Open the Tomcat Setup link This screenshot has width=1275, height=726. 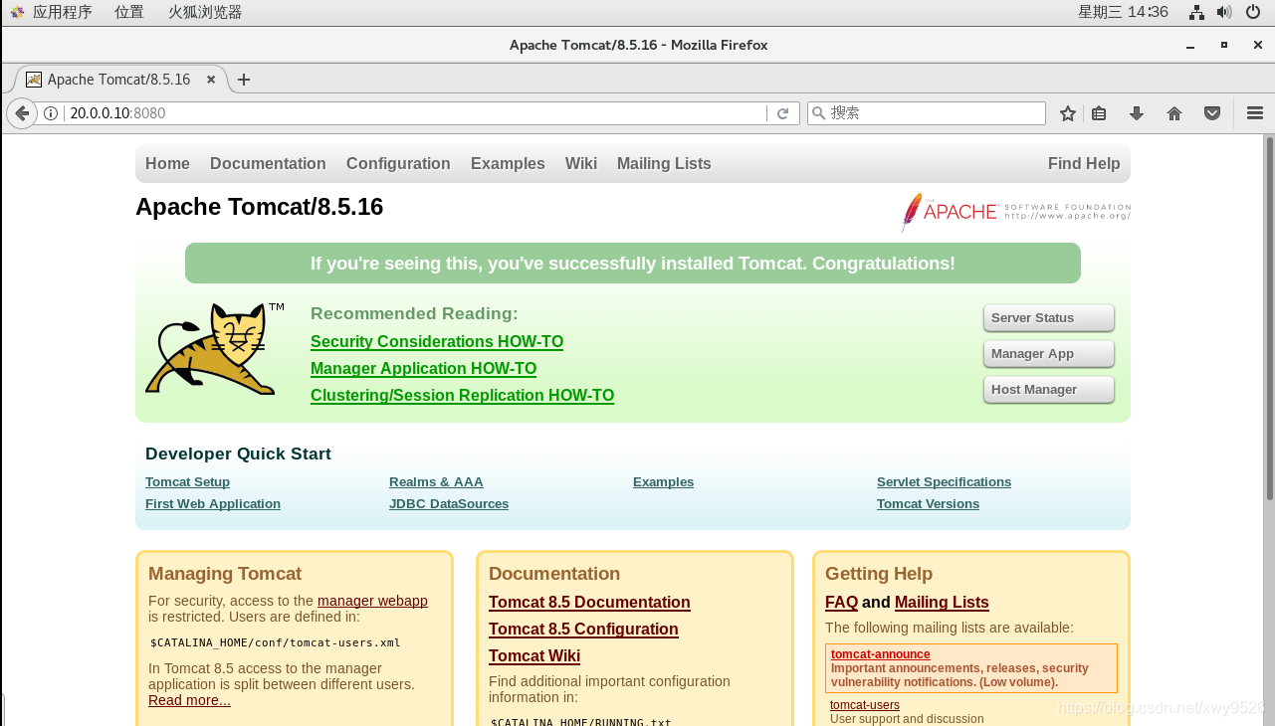coord(187,482)
